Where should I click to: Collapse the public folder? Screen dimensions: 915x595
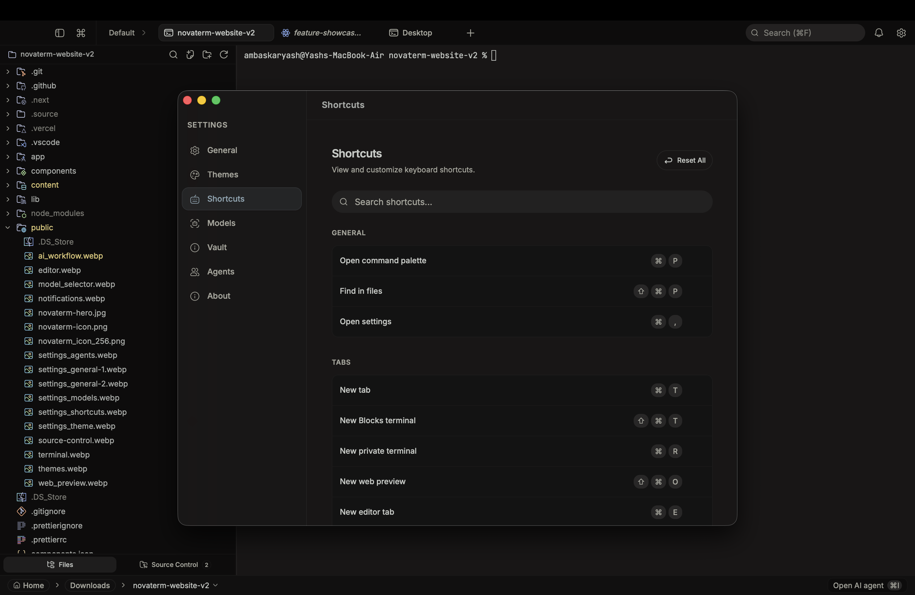(x=8, y=227)
